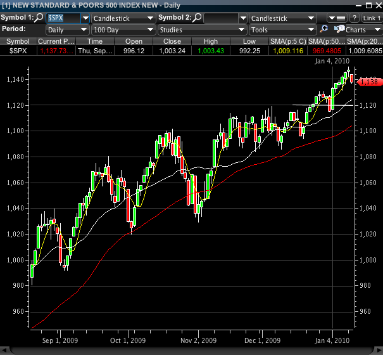Open the list menu icon beside help

(340, 18)
